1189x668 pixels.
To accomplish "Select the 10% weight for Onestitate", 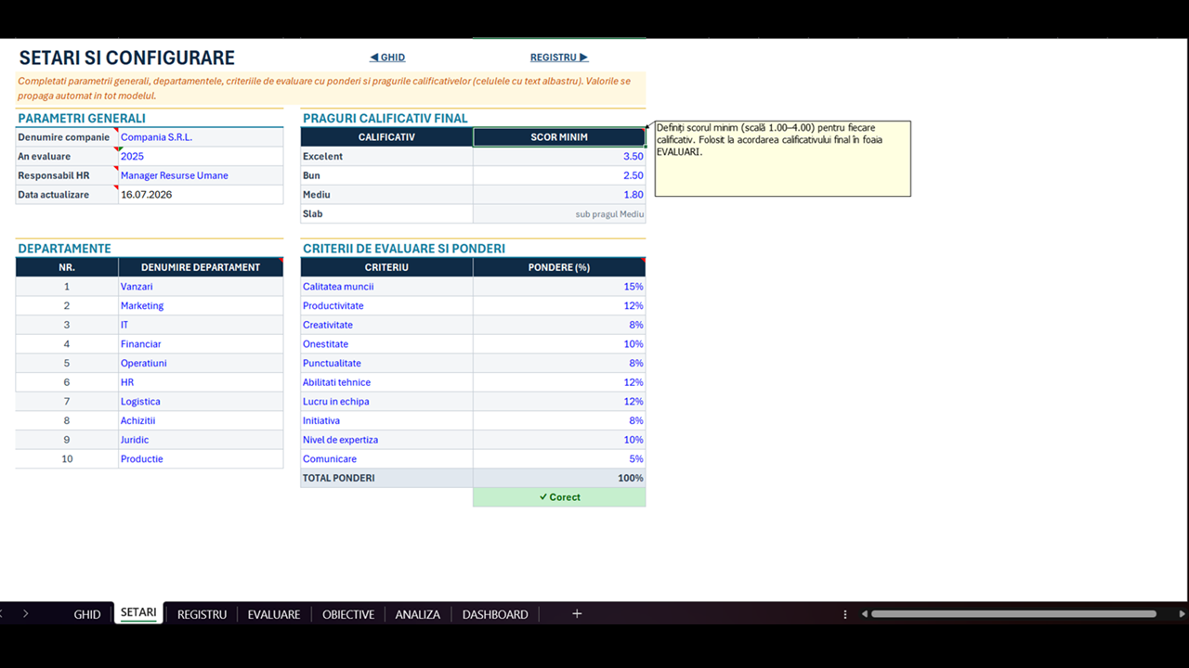I will [559, 344].
